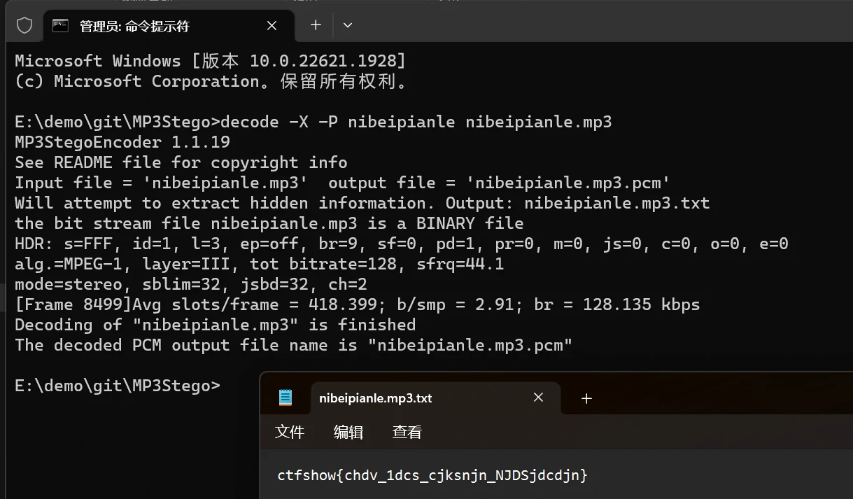Click the decoded PCM output file name line
Viewport: 853px width, 499px height.
(294, 345)
